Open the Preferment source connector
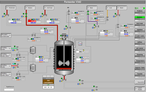The height and width of the screenshot is (92, 146). [x=11, y=8]
